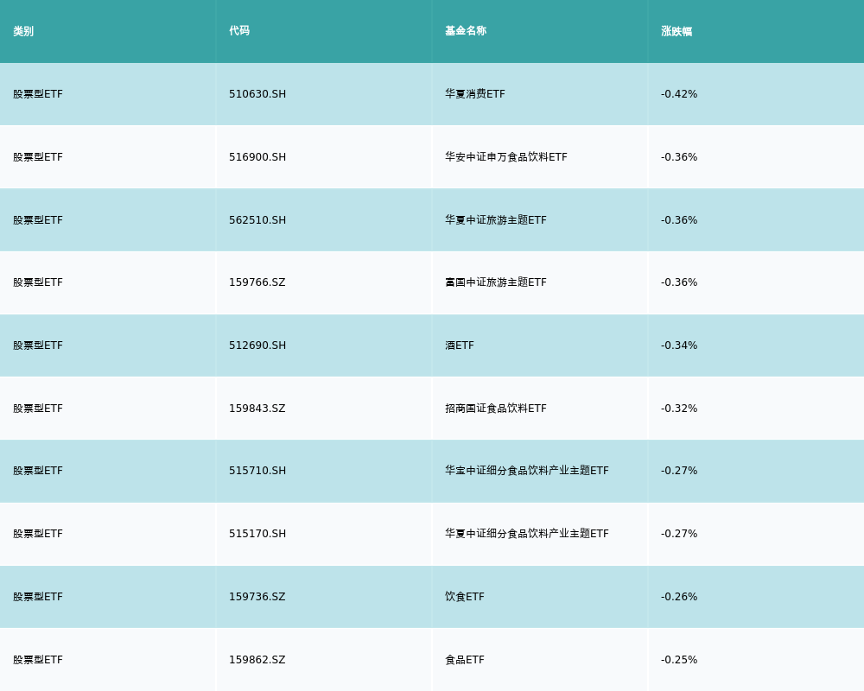Viewport: 864px width, 691px height.
Task: Click 股票型ETF in the 512690.SH row
Action: click(38, 345)
